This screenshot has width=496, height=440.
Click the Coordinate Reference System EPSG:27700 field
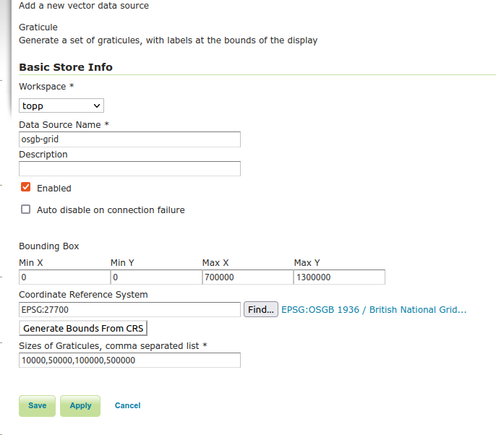pyautogui.click(x=129, y=309)
